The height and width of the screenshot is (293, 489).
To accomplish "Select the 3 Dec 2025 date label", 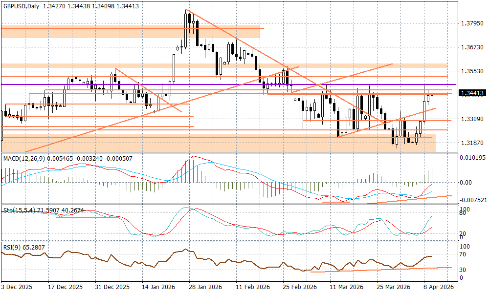I will [x=17, y=287].
